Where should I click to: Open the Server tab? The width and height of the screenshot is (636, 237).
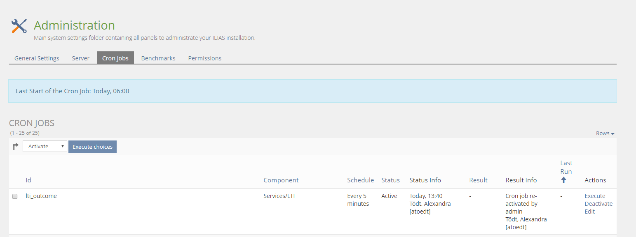pos(80,58)
